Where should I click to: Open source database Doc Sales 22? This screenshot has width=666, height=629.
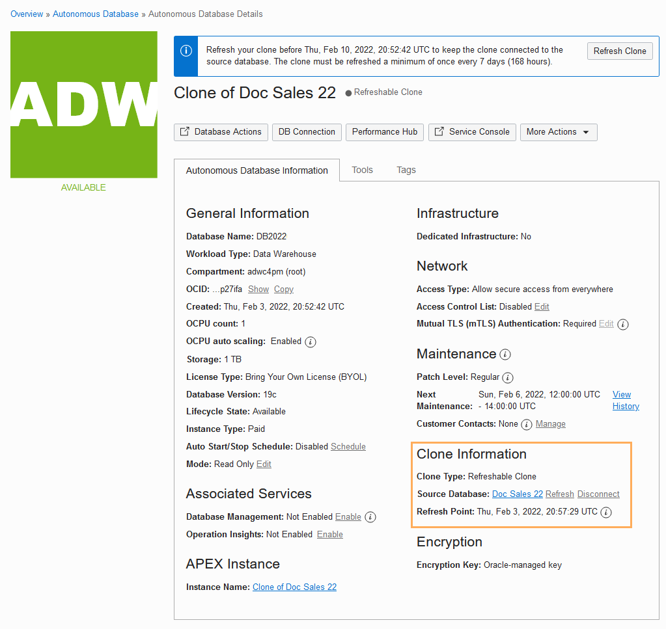click(518, 494)
